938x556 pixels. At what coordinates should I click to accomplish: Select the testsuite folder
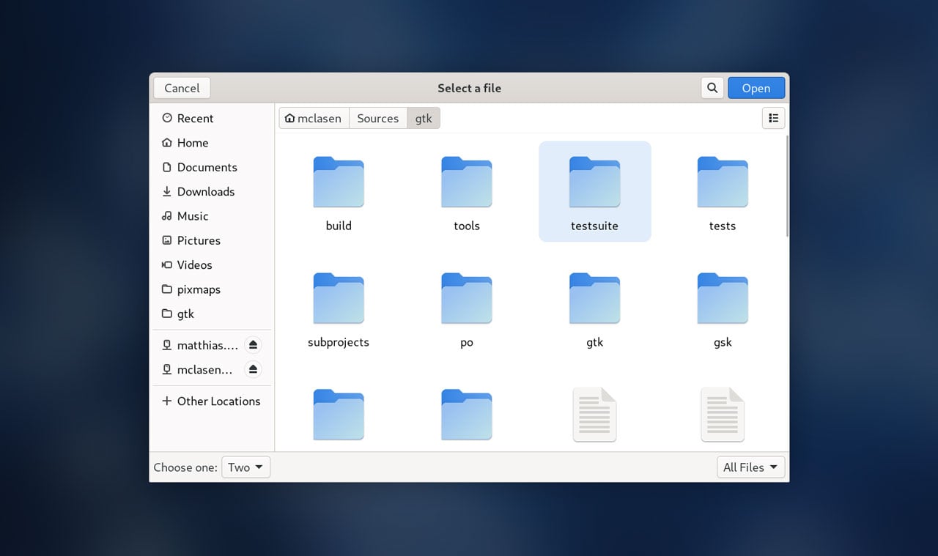tap(595, 192)
